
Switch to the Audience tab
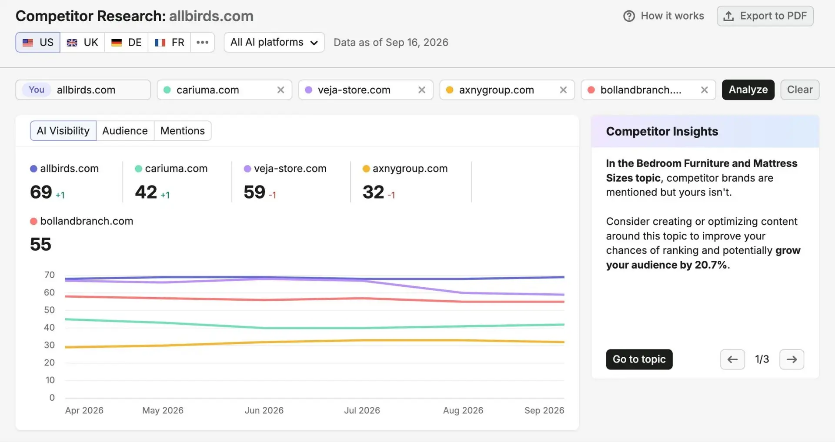tap(125, 131)
